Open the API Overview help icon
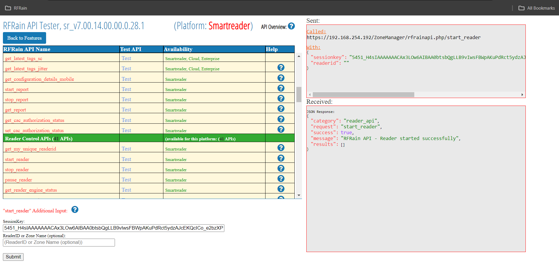This screenshot has width=559, height=271. [x=291, y=26]
